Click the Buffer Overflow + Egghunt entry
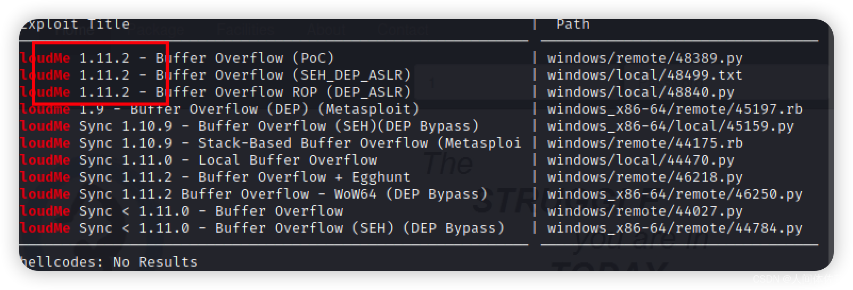 click(x=304, y=177)
